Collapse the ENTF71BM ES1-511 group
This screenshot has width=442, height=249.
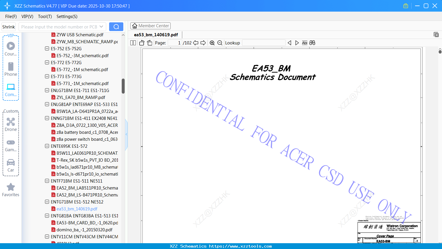47,181
